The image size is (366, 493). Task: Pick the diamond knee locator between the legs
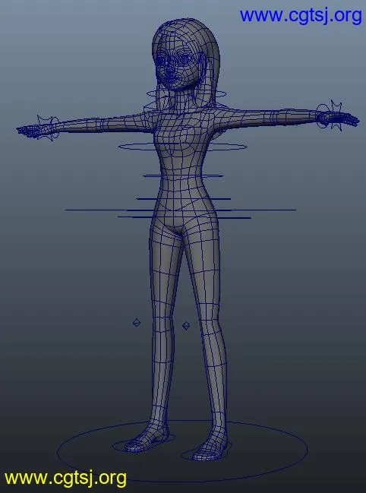point(186,326)
